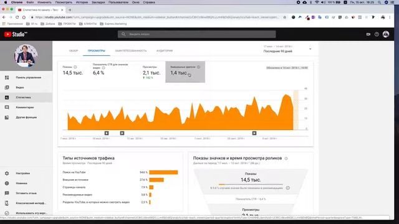
Task: Click the Внешние источники traffic bar
Action: pyautogui.click(x=156, y=180)
